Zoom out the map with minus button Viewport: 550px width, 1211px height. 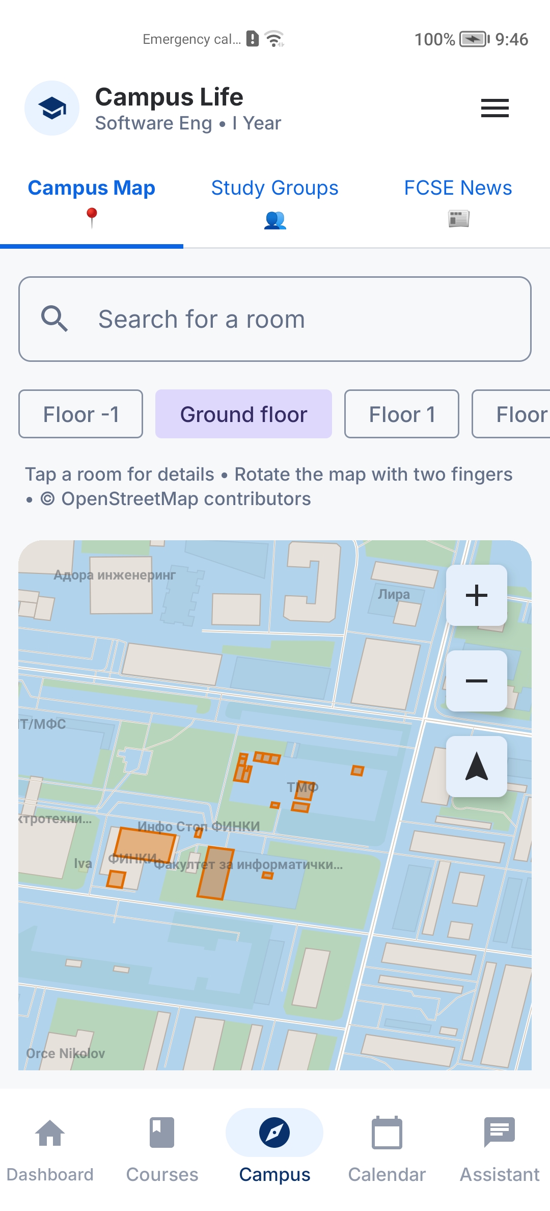coord(477,681)
